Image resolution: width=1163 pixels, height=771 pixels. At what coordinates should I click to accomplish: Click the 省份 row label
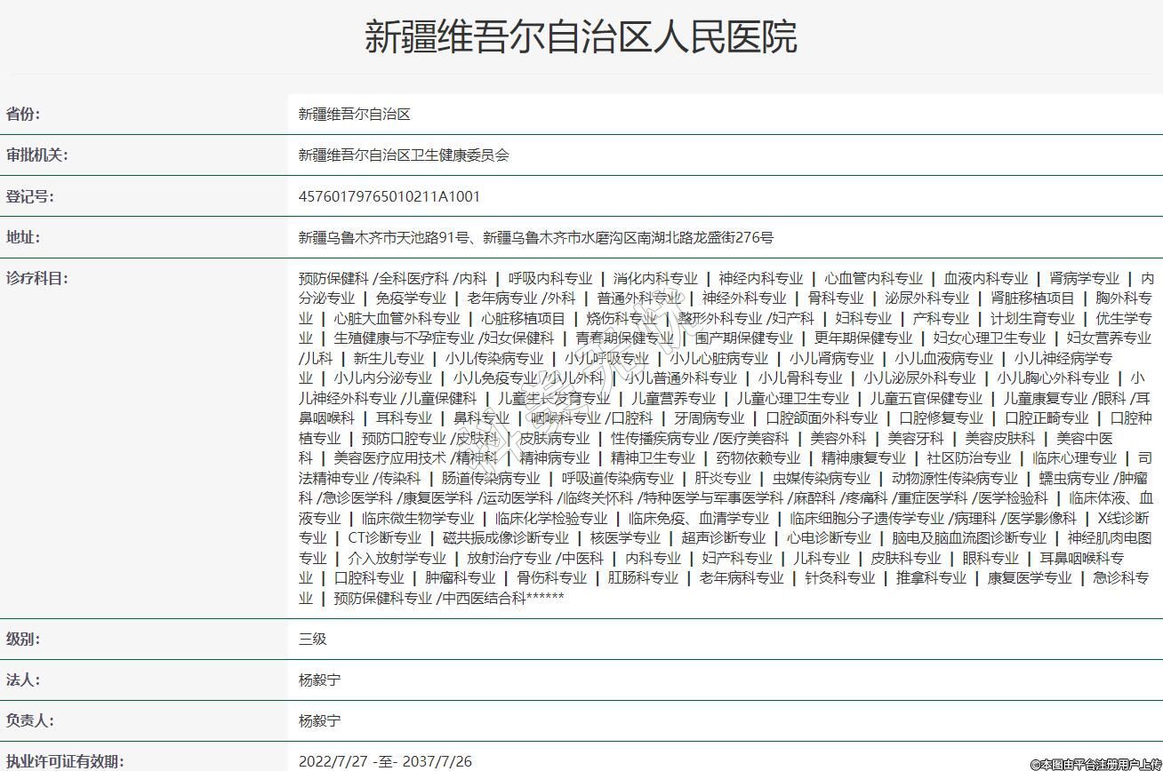(23, 114)
